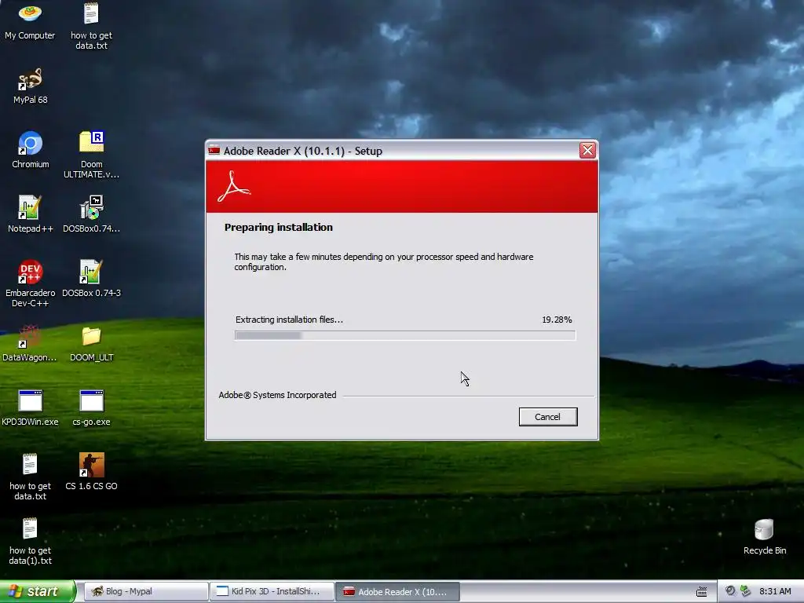Switch to Blog - Mypal taskbar window
The height and width of the screenshot is (603, 804).
[x=145, y=591]
